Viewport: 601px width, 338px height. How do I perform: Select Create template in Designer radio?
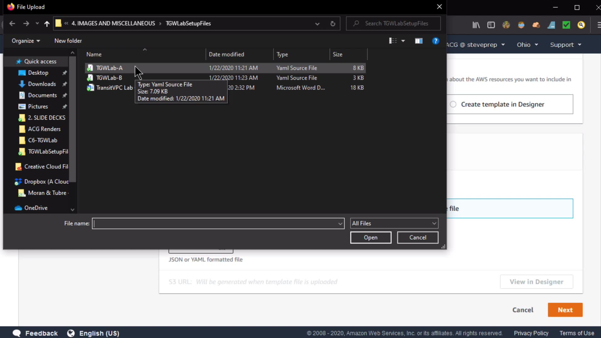pos(453,104)
